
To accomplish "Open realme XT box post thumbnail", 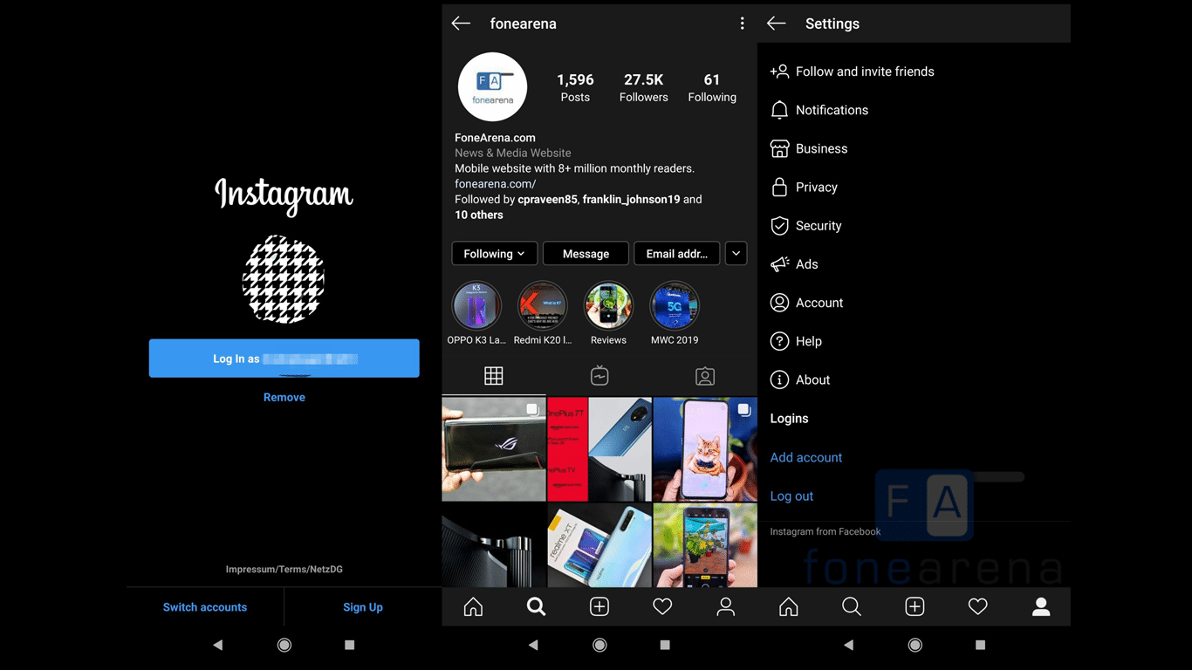I will (599, 545).
